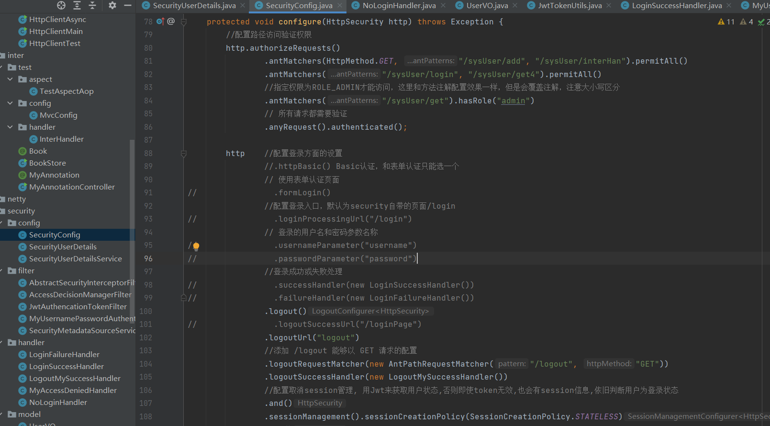Viewport: 770px width, 426px height.
Task: Click the overriding method gutter icon on line 78
Action: click(x=160, y=22)
